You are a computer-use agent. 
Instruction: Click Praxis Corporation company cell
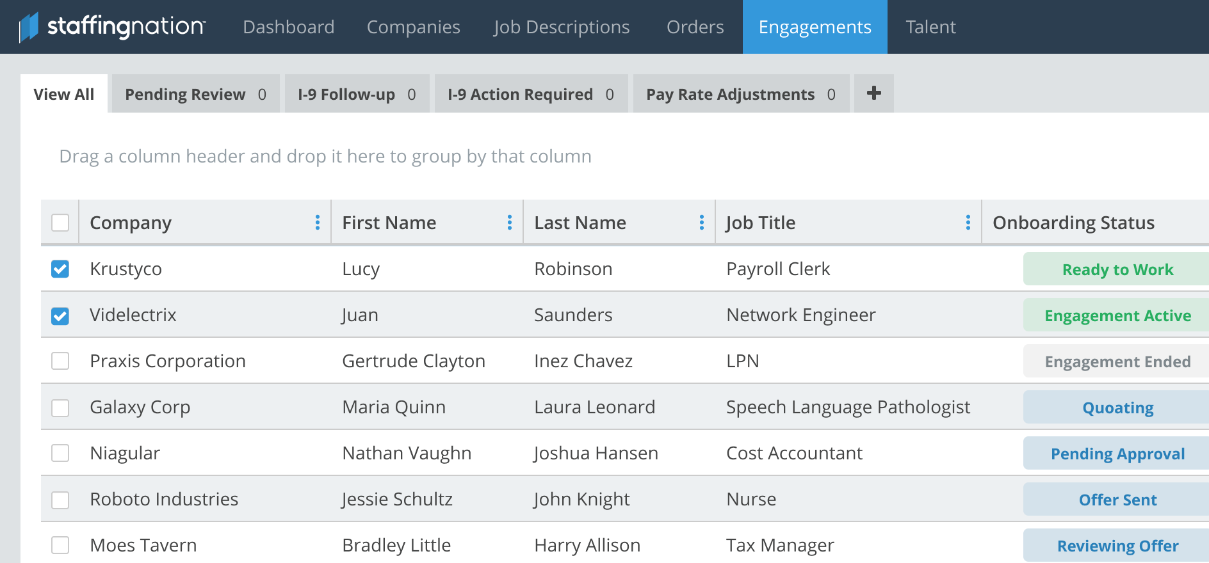pos(168,361)
